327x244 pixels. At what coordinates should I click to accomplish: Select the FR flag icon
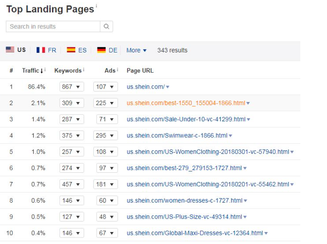click(x=40, y=50)
